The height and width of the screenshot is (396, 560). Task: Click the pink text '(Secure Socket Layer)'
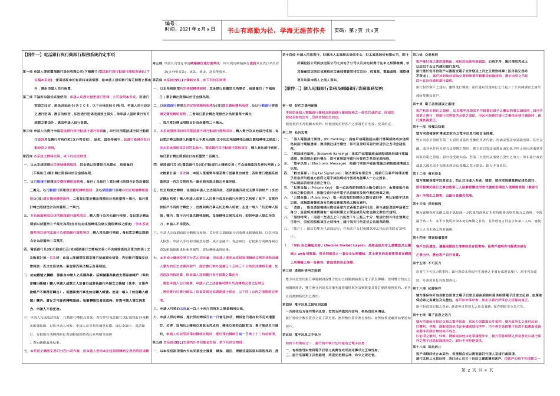pyautogui.click(x=345, y=245)
